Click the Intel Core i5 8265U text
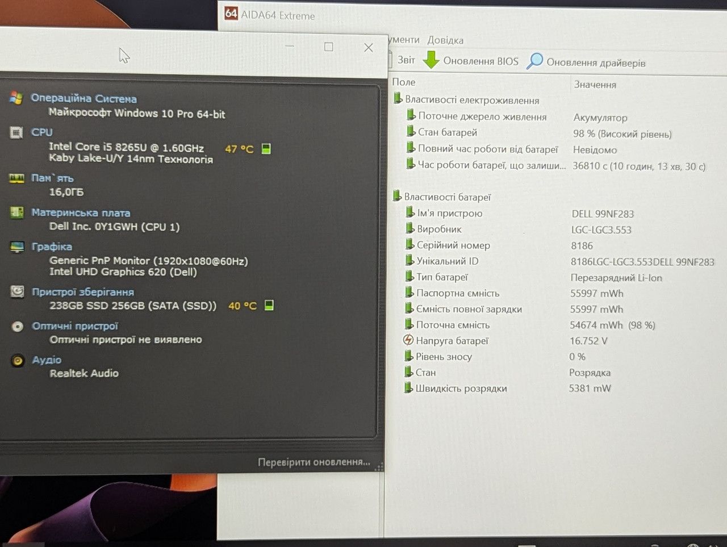The image size is (727, 547). pos(127,147)
